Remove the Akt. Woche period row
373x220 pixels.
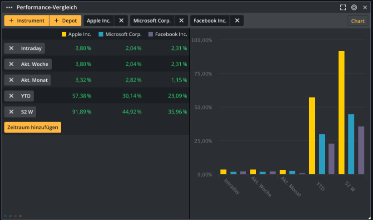pos(11,64)
